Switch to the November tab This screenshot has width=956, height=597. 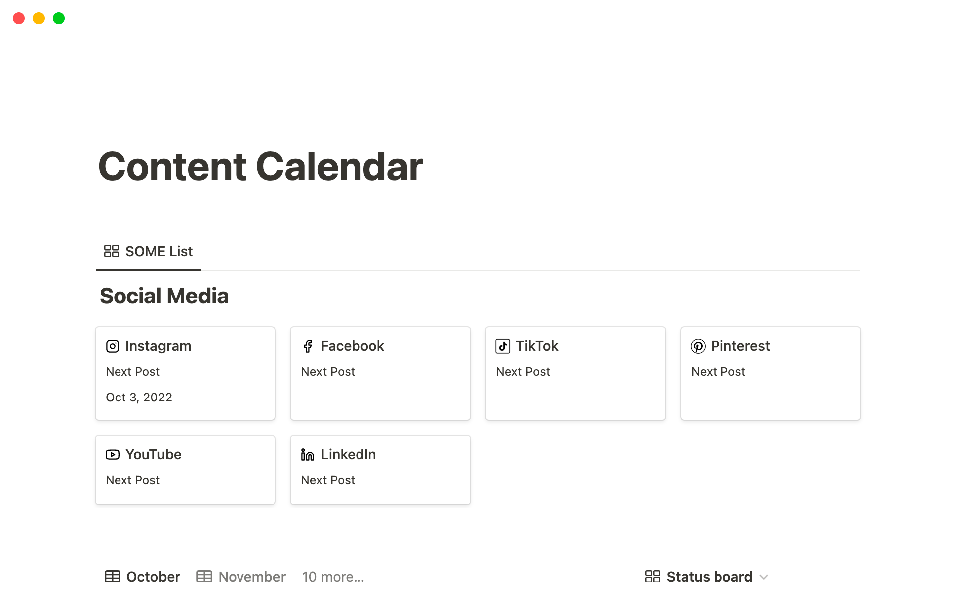[x=241, y=577]
